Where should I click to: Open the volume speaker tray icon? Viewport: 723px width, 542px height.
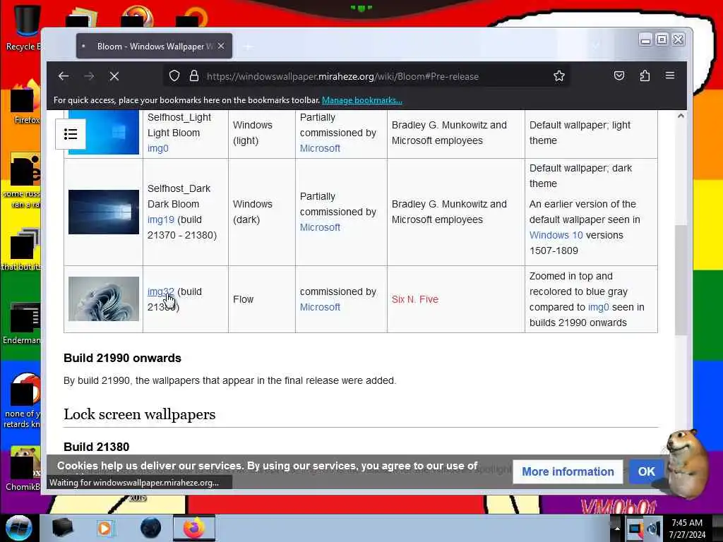(x=653, y=529)
